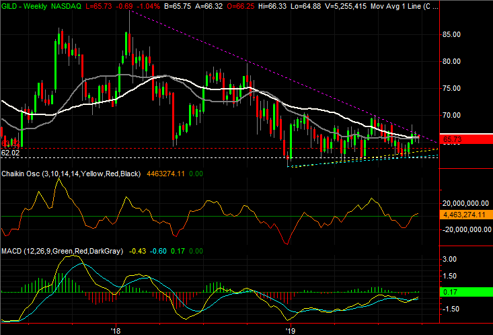The width and height of the screenshot is (493, 335).
Task: Click the high Hi=66.33 value
Action: click(x=272, y=6)
